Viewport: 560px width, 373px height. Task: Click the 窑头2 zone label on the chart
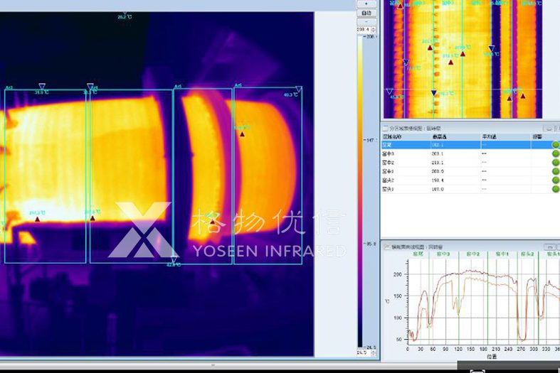click(527, 254)
